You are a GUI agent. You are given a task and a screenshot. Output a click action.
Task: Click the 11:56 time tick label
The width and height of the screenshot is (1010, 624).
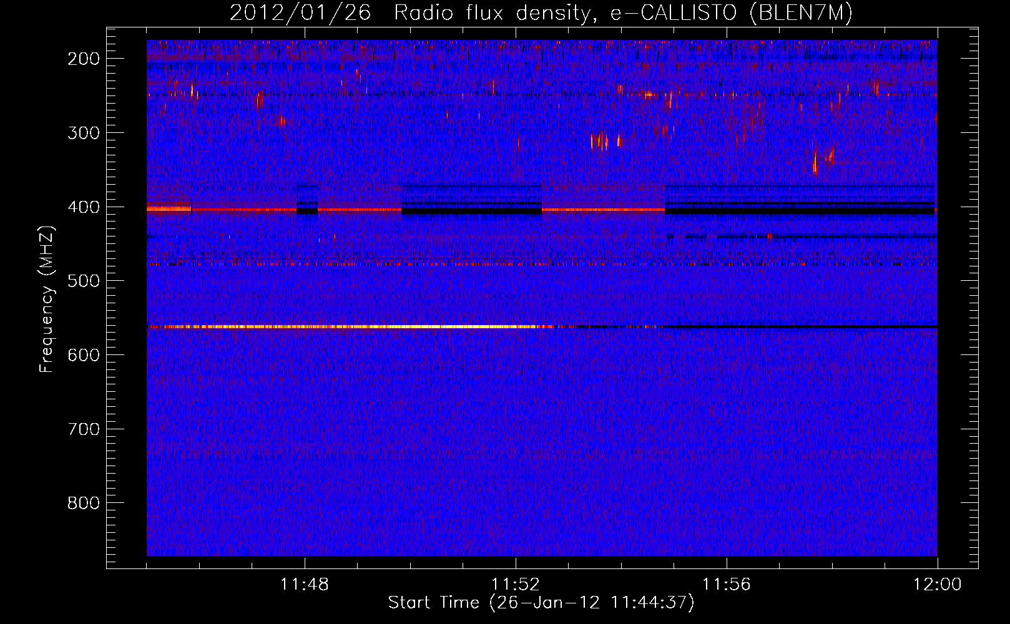click(x=727, y=584)
